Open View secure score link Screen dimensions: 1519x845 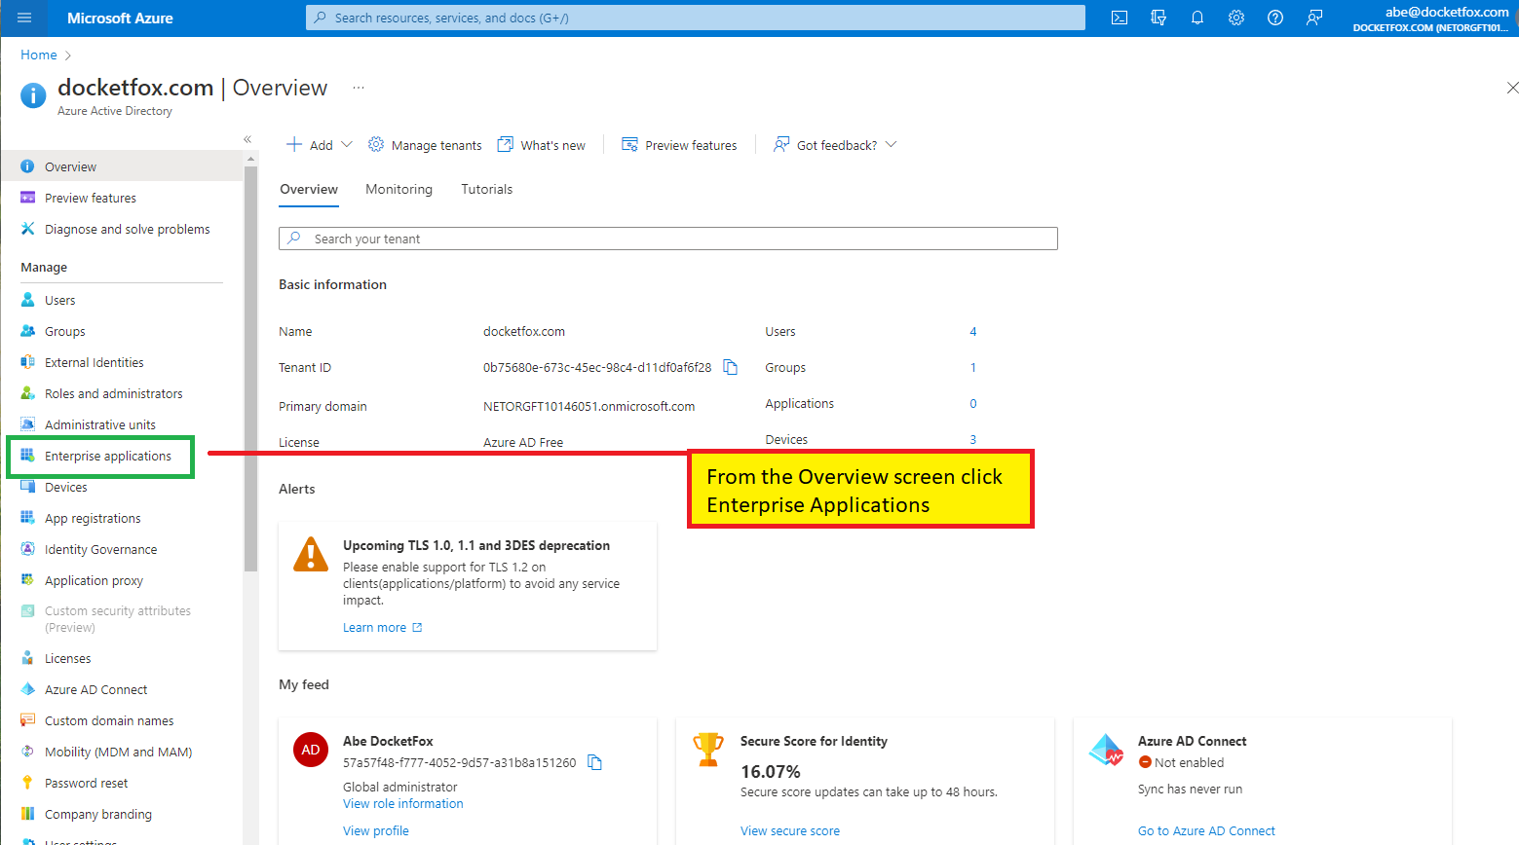789,829
